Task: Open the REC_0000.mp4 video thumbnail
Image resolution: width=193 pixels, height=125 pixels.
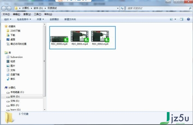Action: [x=59, y=39]
